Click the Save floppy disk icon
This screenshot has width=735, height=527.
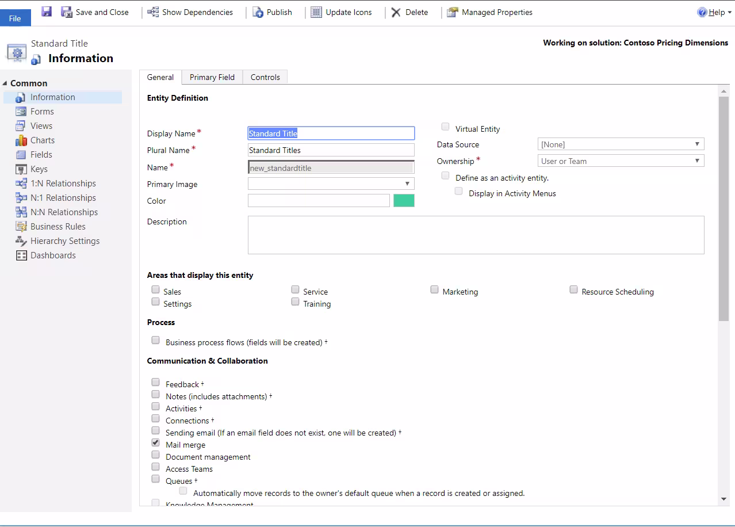coord(47,12)
